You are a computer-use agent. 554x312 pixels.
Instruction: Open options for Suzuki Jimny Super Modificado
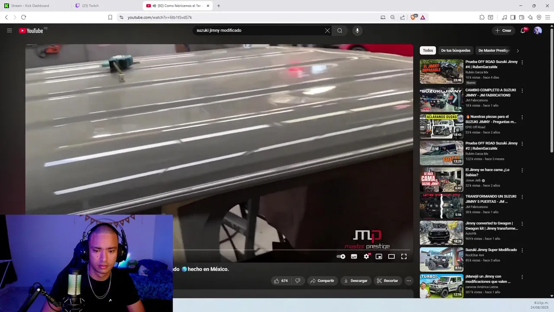tap(522, 250)
